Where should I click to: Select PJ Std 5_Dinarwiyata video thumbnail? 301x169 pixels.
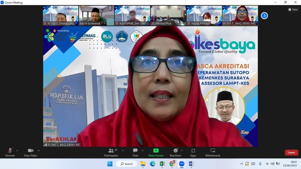point(61,16)
